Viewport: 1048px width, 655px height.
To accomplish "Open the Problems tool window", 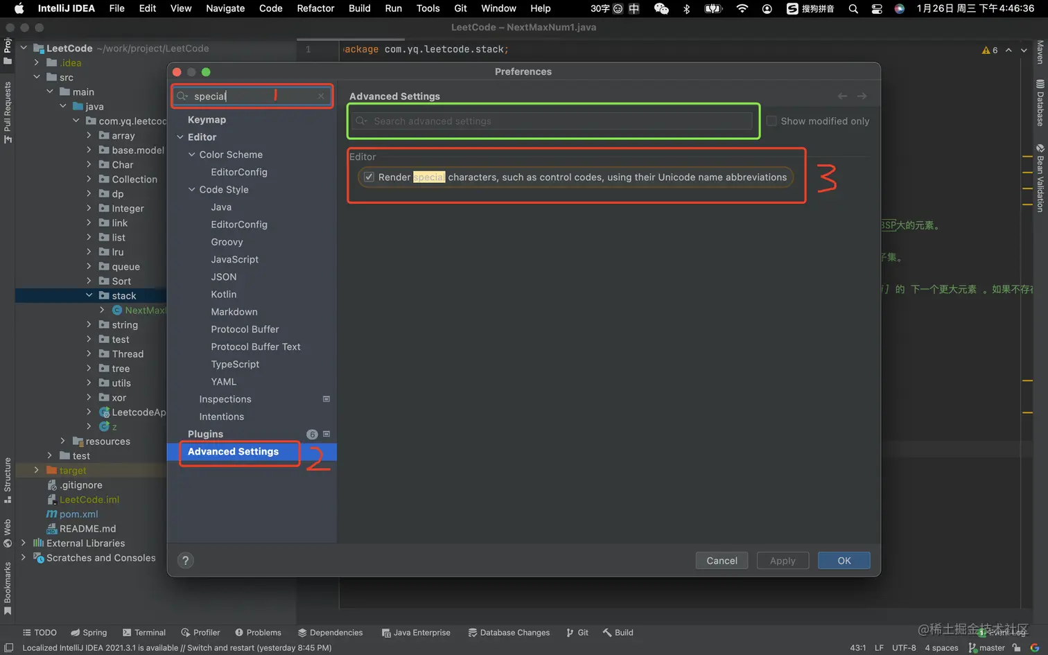I will pos(258,632).
